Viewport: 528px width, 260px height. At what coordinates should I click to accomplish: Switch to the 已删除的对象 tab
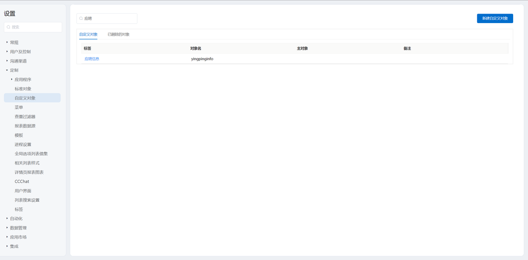[x=118, y=35]
